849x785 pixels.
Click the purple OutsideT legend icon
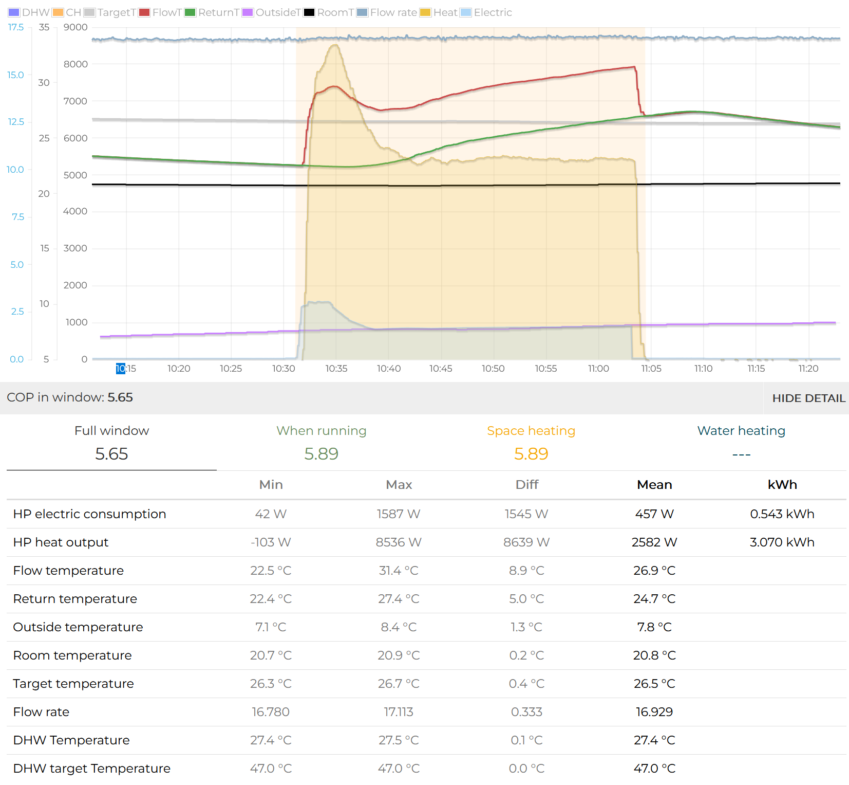pos(248,12)
